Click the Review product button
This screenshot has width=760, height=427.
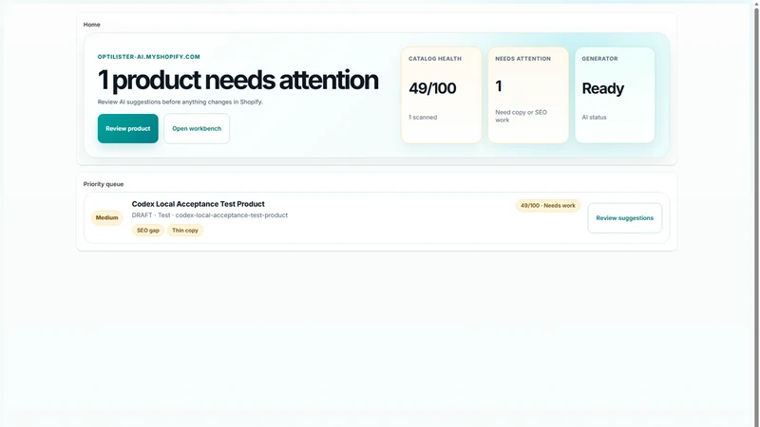128,128
